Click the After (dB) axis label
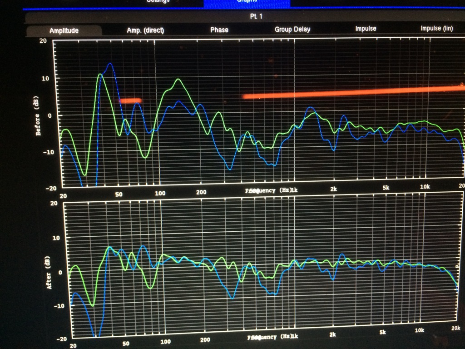 pyautogui.click(x=48, y=272)
